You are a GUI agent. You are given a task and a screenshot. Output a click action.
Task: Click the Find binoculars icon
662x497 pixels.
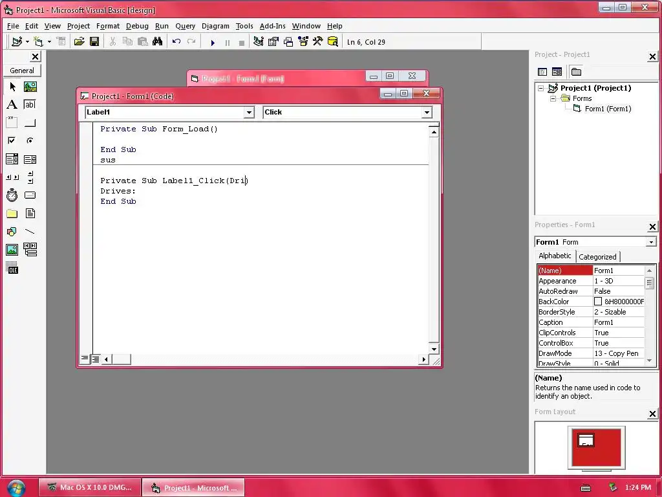pyautogui.click(x=158, y=41)
